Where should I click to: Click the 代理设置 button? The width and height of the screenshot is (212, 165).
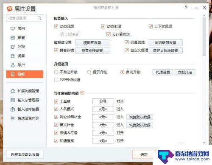(163, 73)
